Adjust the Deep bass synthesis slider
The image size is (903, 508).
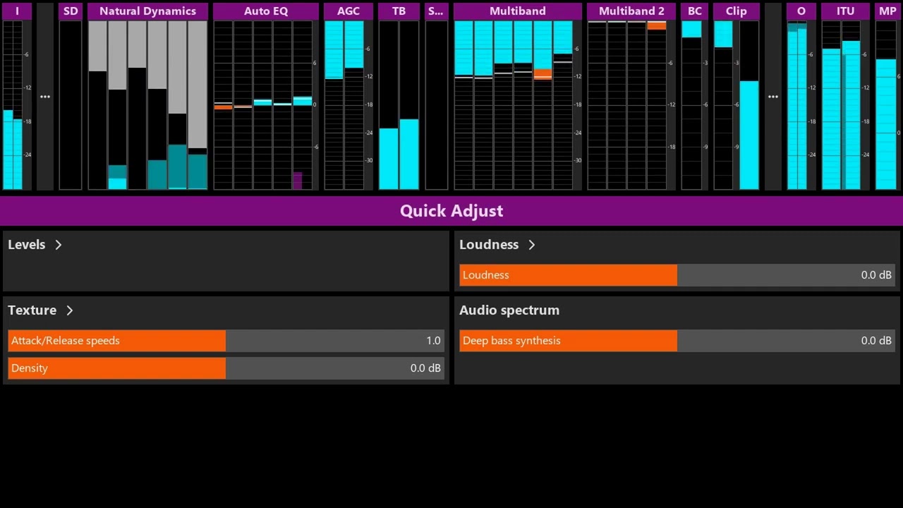coord(677,341)
